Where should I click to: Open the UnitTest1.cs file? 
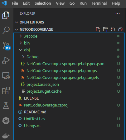point(69,119)
